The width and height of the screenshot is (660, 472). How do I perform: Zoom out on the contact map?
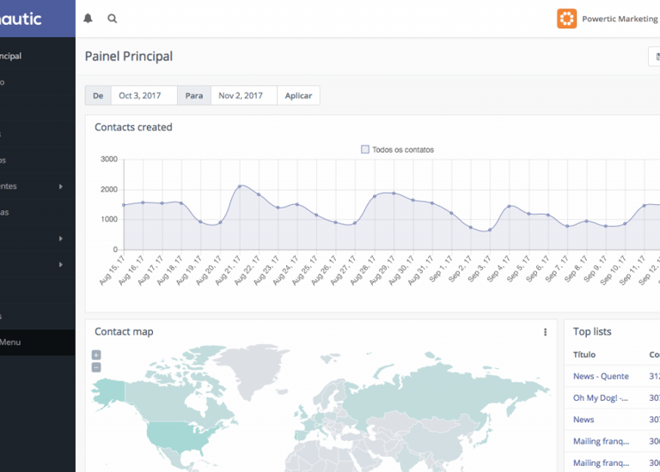point(96,367)
